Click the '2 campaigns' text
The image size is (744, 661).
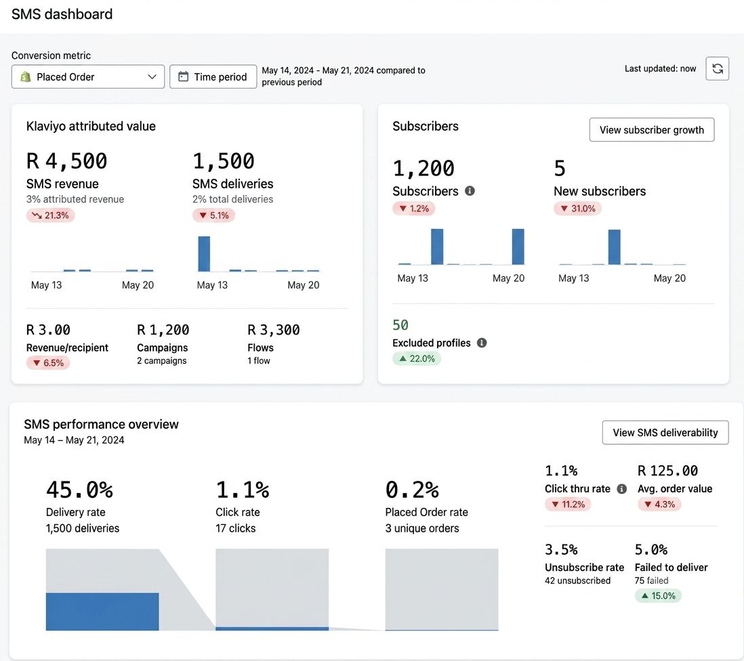162,361
